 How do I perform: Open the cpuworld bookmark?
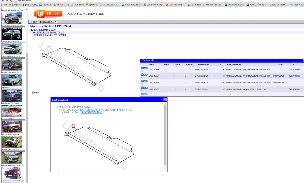(92, 5)
